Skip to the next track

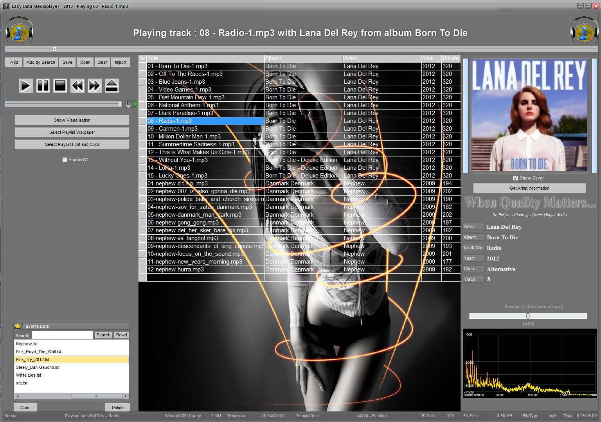(x=94, y=85)
